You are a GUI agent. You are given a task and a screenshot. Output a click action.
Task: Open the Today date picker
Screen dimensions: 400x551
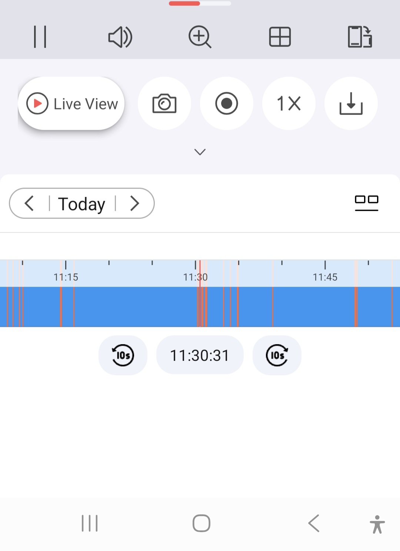tap(82, 204)
